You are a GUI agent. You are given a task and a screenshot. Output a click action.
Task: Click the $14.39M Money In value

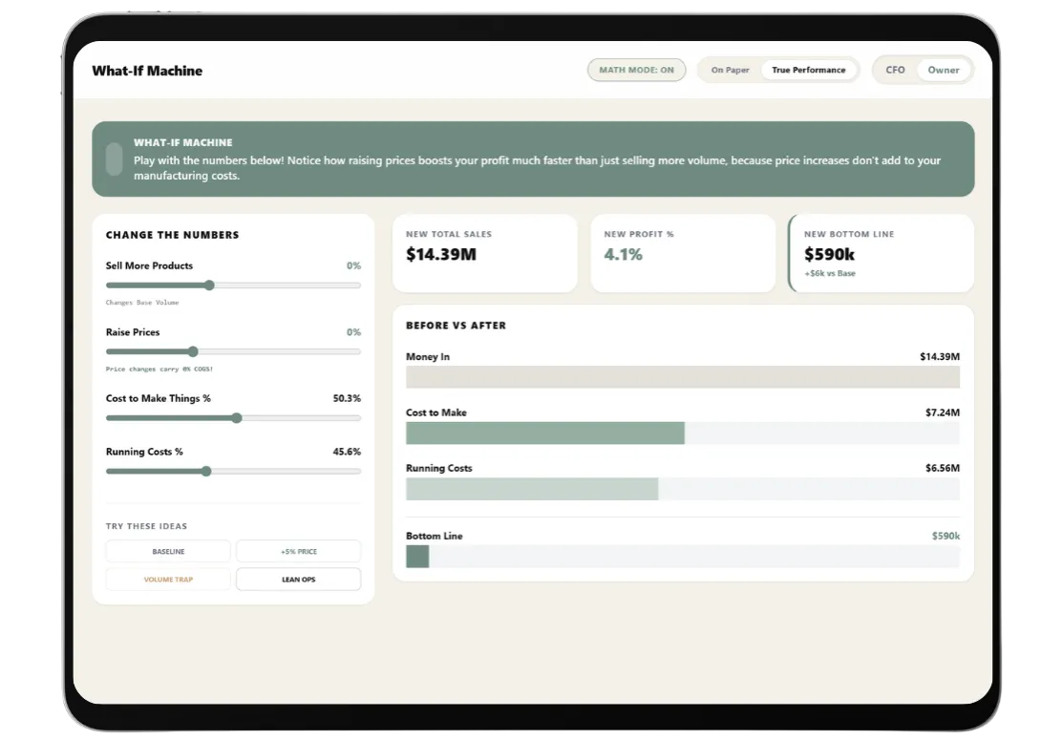click(940, 356)
